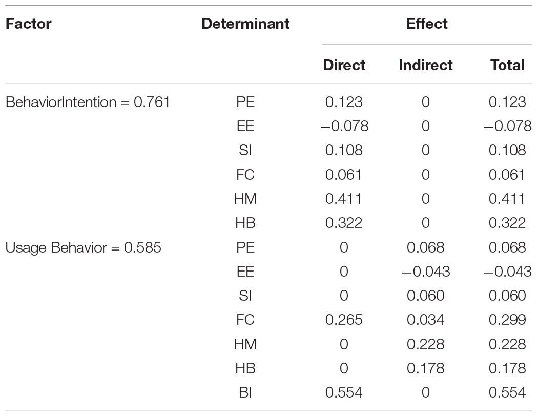Select the indirect value 0.228 for HM
538x417 pixels.
(425, 344)
